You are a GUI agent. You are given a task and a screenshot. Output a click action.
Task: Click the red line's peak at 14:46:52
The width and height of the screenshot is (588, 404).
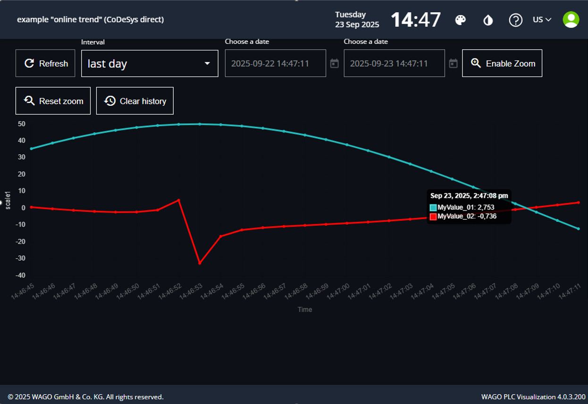pyautogui.click(x=178, y=200)
